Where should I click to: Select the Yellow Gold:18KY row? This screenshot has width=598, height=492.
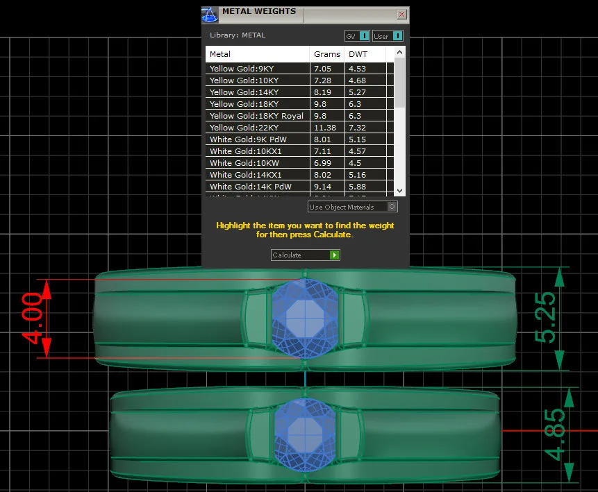click(x=300, y=104)
